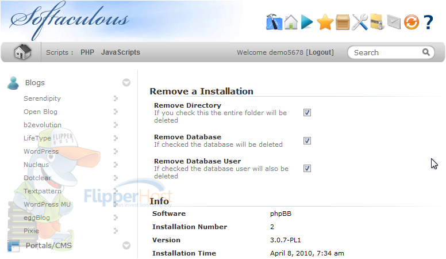This screenshot has height=259, width=446.
Task: Click the arrow icon beside WordPress
Action: (116, 151)
